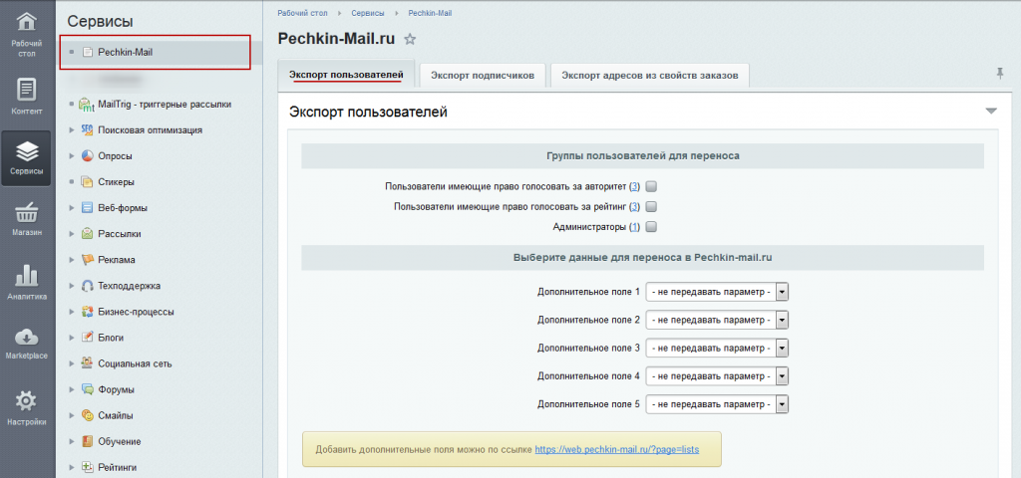Open the Дополнительное поле 2 dropdown
Image resolution: width=1021 pixels, height=478 pixels.
click(x=717, y=320)
